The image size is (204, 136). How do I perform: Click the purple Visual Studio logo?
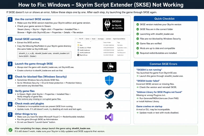pos(109,117)
